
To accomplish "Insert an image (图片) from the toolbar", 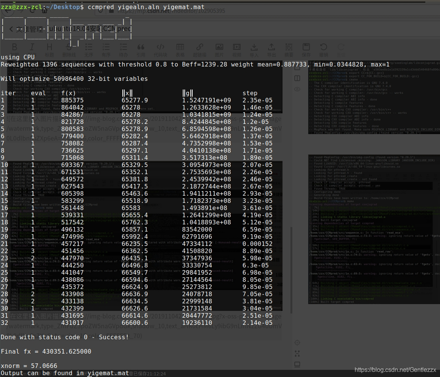I will pos(219,50).
